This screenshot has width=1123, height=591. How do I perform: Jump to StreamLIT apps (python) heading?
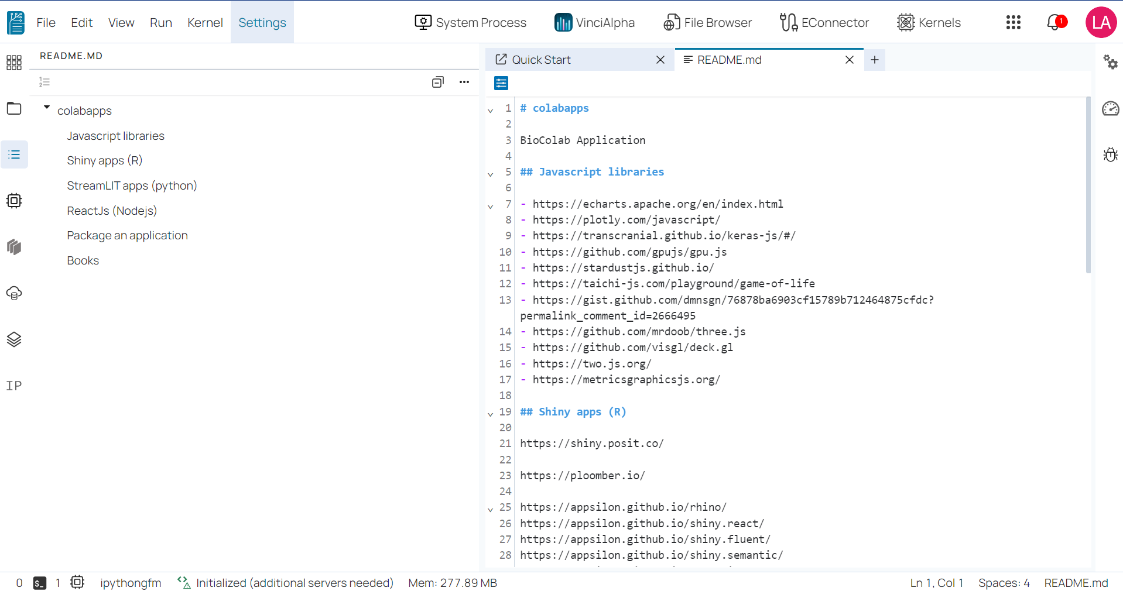132,185
